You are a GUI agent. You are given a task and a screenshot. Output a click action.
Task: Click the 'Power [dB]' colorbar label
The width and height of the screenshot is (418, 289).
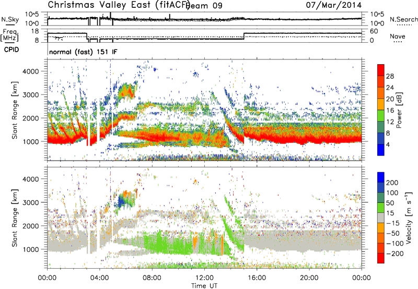click(399, 110)
